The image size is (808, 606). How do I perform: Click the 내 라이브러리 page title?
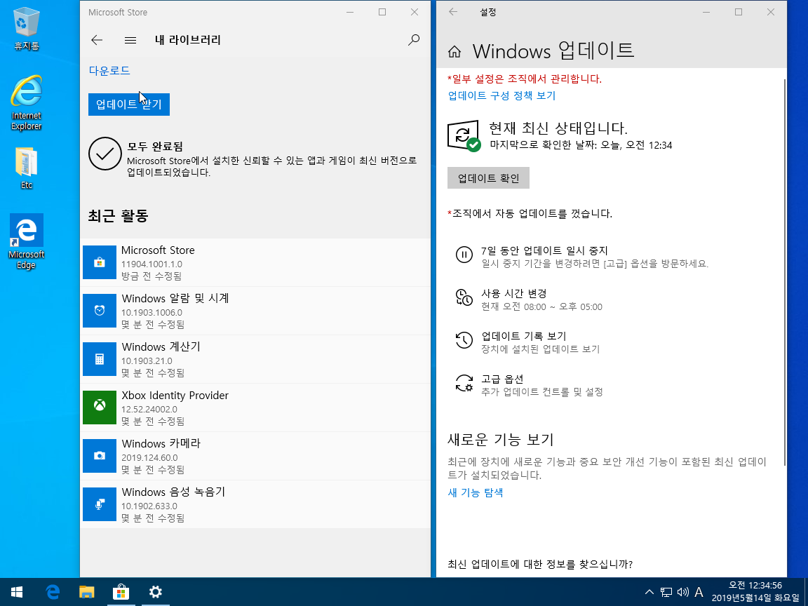[x=187, y=40]
